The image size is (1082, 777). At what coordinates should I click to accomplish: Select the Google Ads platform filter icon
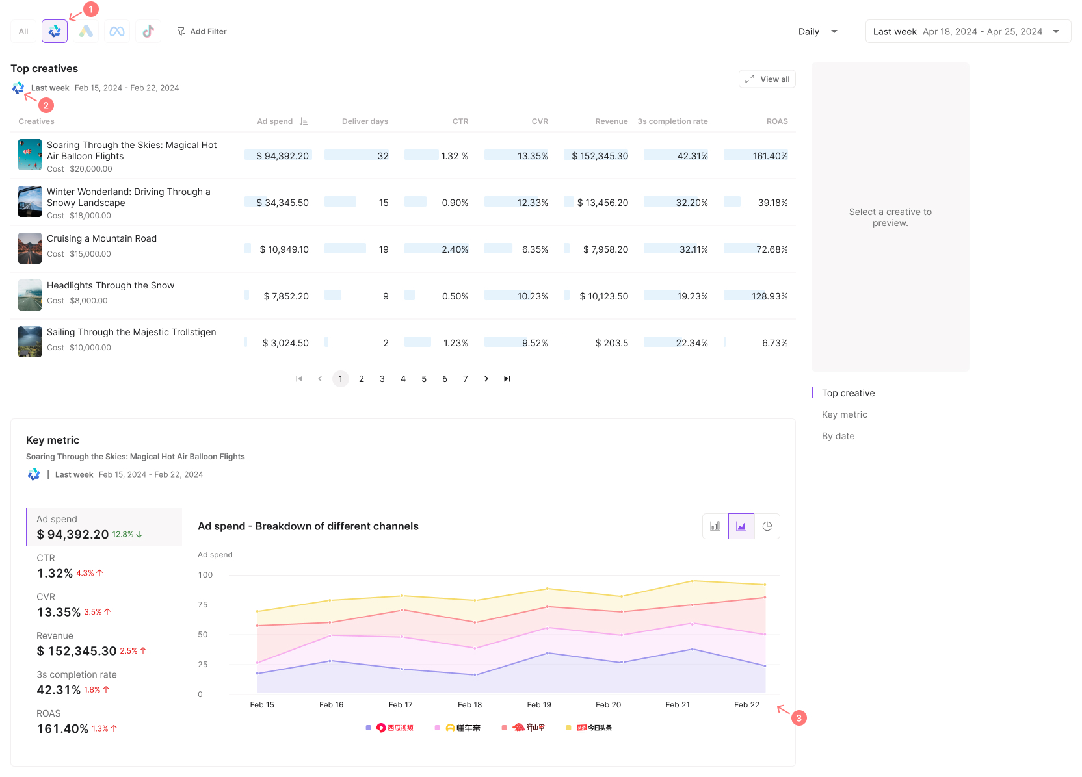coord(86,31)
